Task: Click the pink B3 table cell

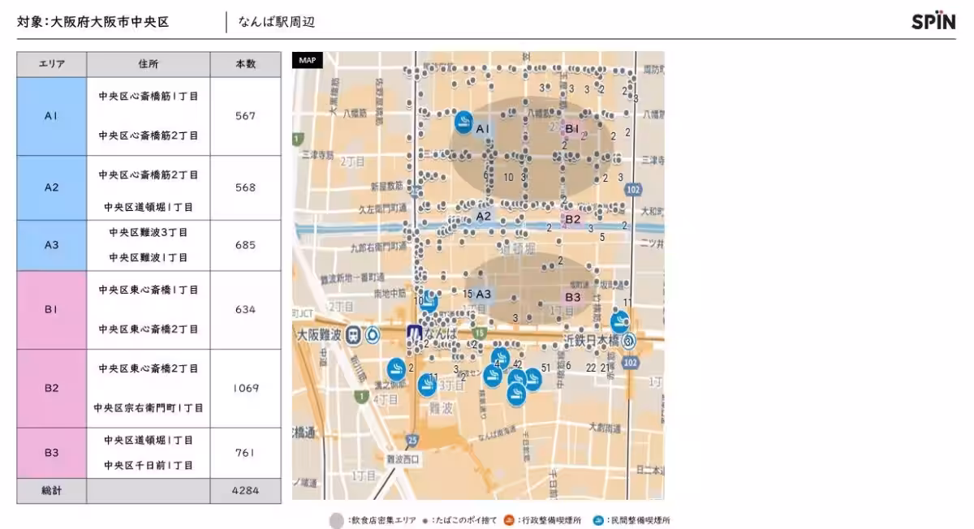Action: tap(52, 453)
